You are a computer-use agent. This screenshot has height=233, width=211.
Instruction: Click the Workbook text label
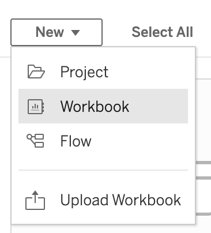[x=95, y=106]
